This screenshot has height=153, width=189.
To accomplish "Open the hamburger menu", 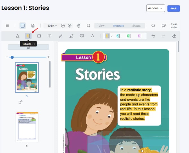I will coord(7,26).
